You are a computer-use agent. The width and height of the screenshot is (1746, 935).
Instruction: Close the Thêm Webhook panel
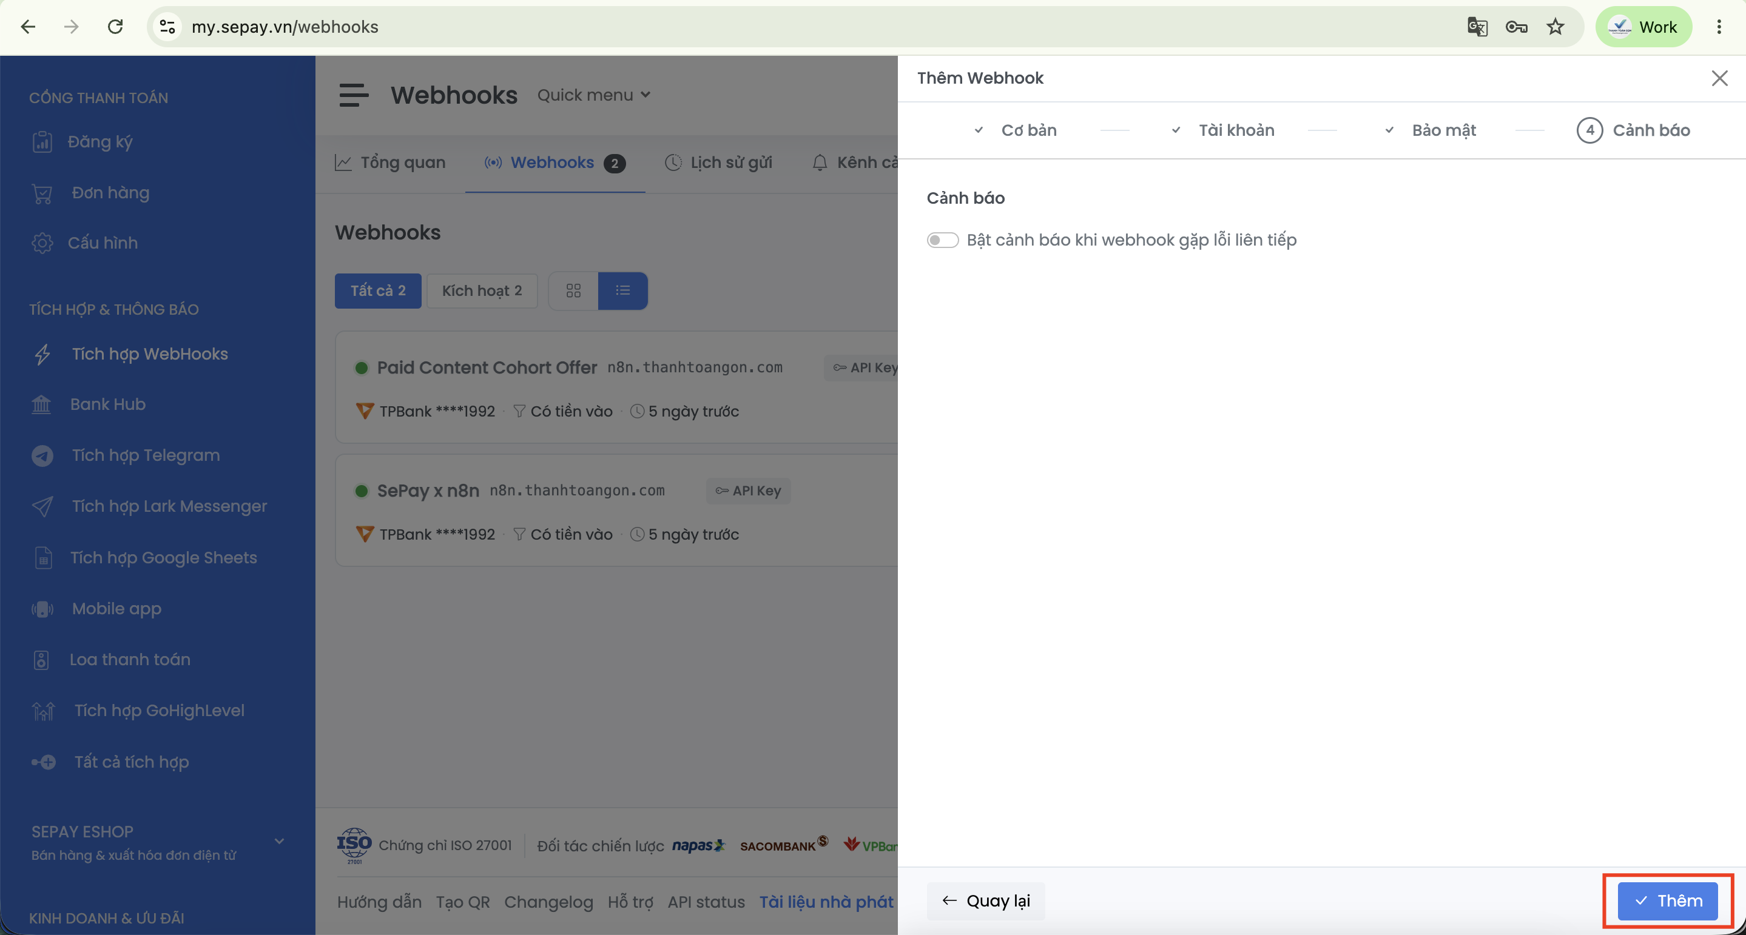click(x=1719, y=78)
